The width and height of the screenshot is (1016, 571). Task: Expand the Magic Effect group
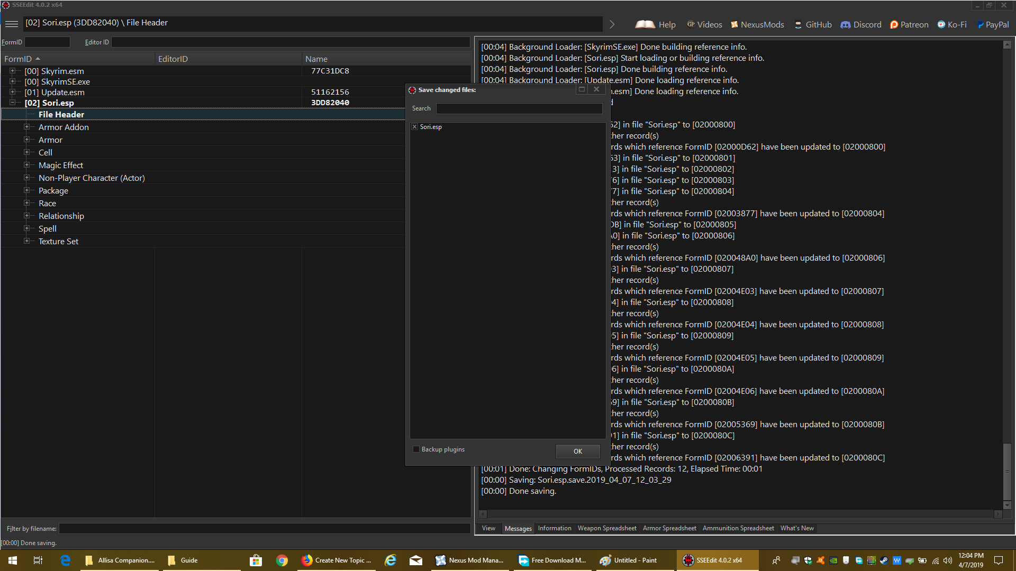(26, 165)
